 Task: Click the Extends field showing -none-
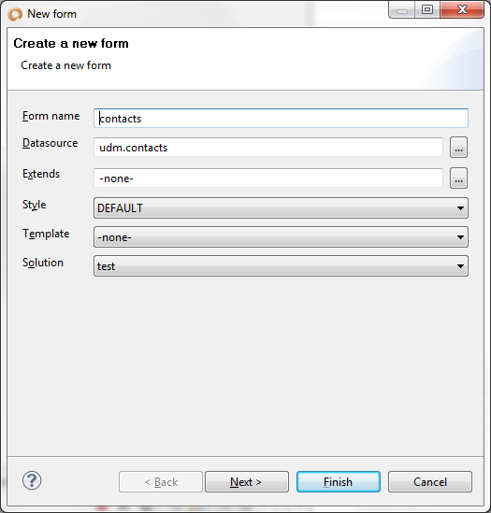(x=268, y=178)
